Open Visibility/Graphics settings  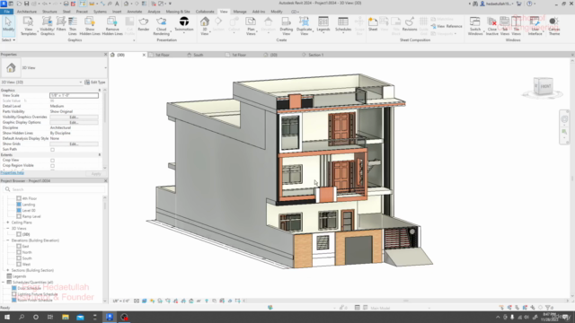47,26
